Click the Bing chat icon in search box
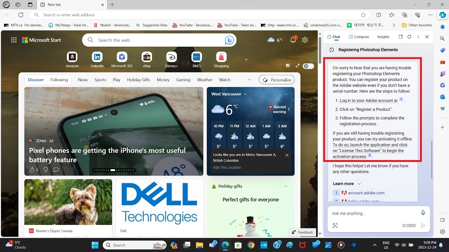This screenshot has width=449, height=252. coord(229,40)
